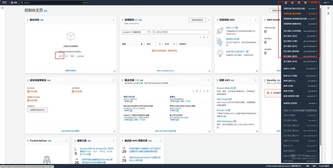Click the help question mark icon

click(299, 2)
